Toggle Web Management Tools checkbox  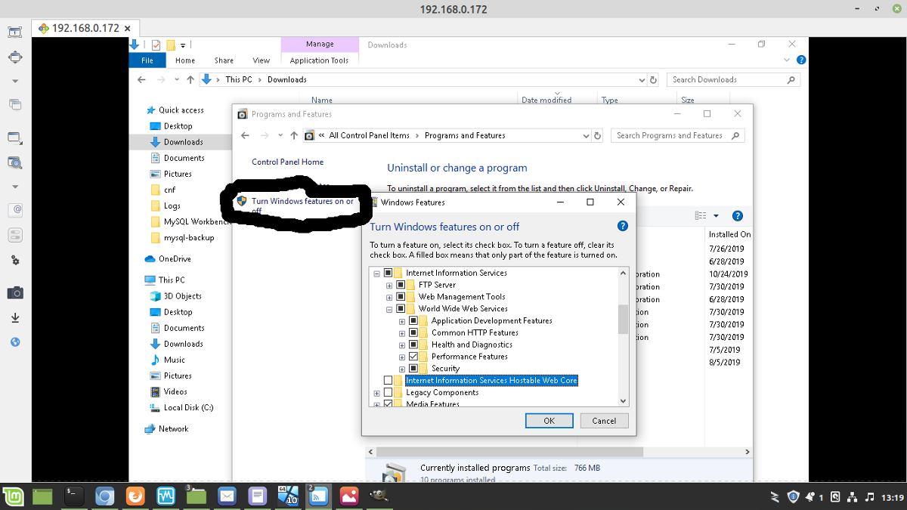(401, 297)
